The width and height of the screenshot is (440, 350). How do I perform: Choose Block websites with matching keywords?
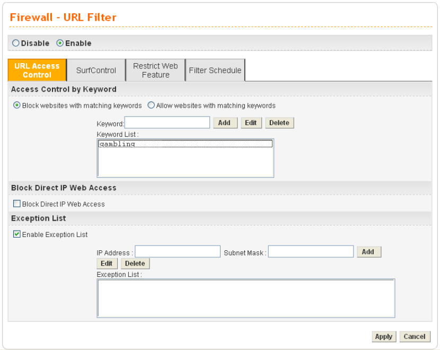click(x=17, y=106)
